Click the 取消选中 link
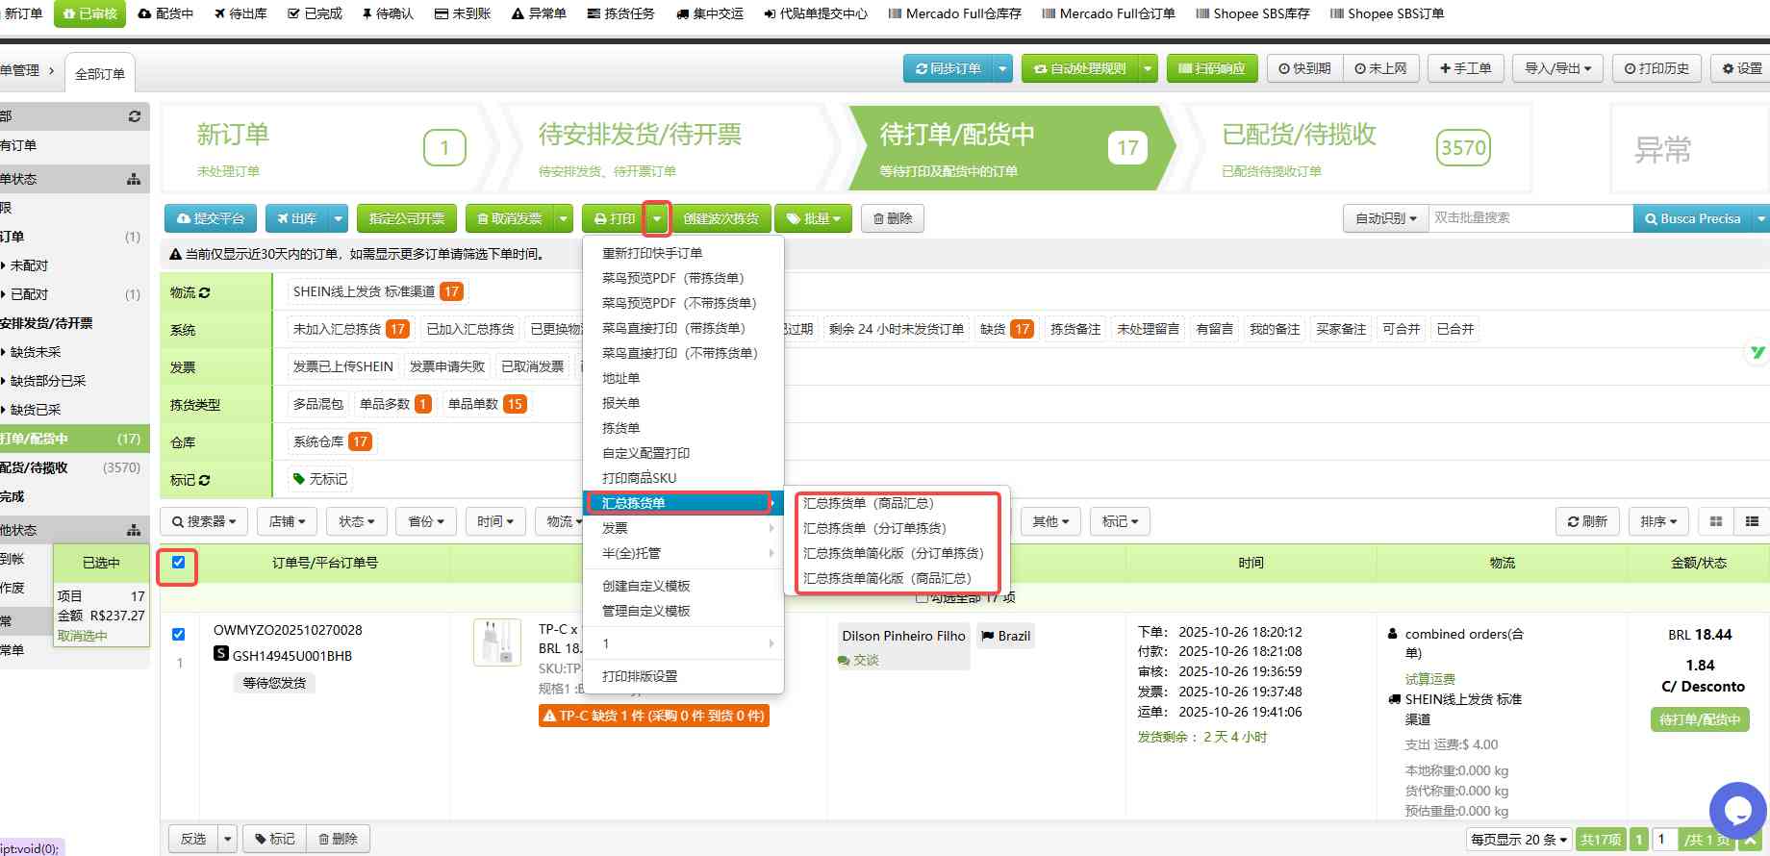 [83, 636]
